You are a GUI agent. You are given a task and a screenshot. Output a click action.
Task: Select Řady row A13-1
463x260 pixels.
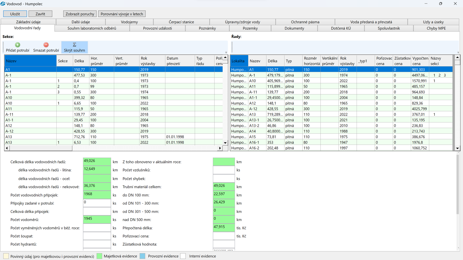pos(341,120)
